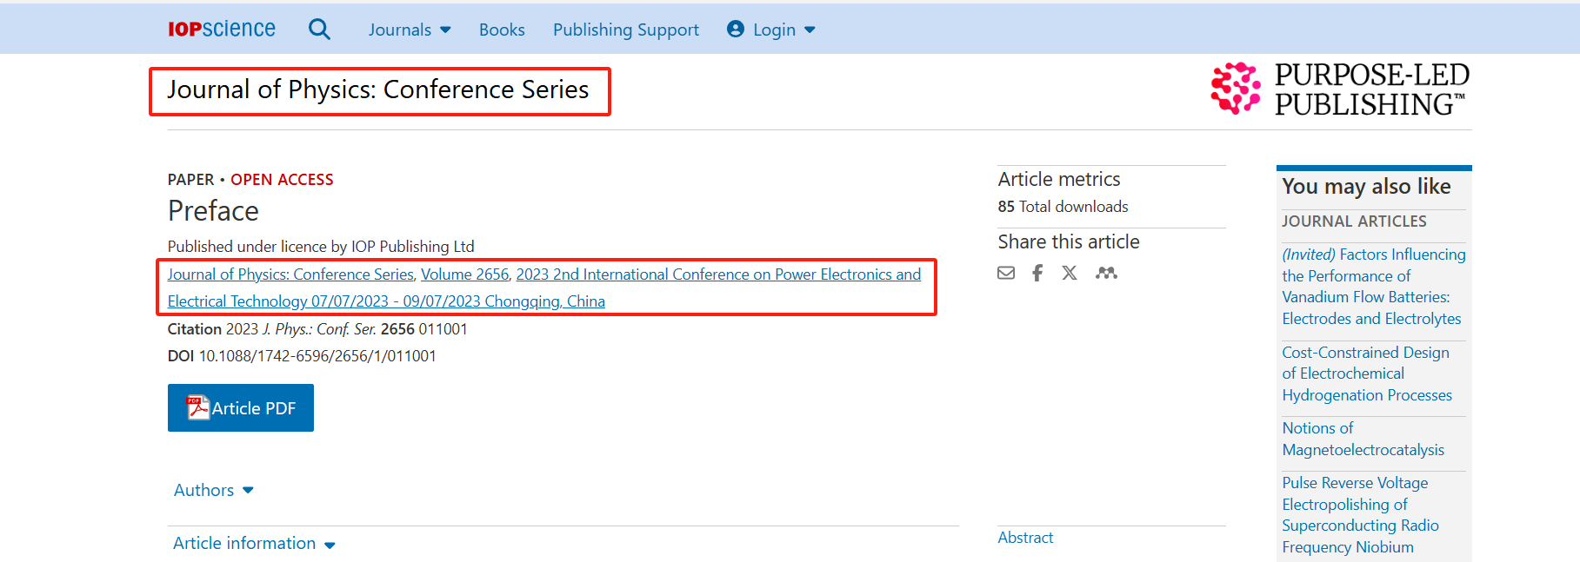Click the Citation 2023 J. Phys.: Conf. Ser. text
This screenshot has width=1580, height=562.
[317, 329]
